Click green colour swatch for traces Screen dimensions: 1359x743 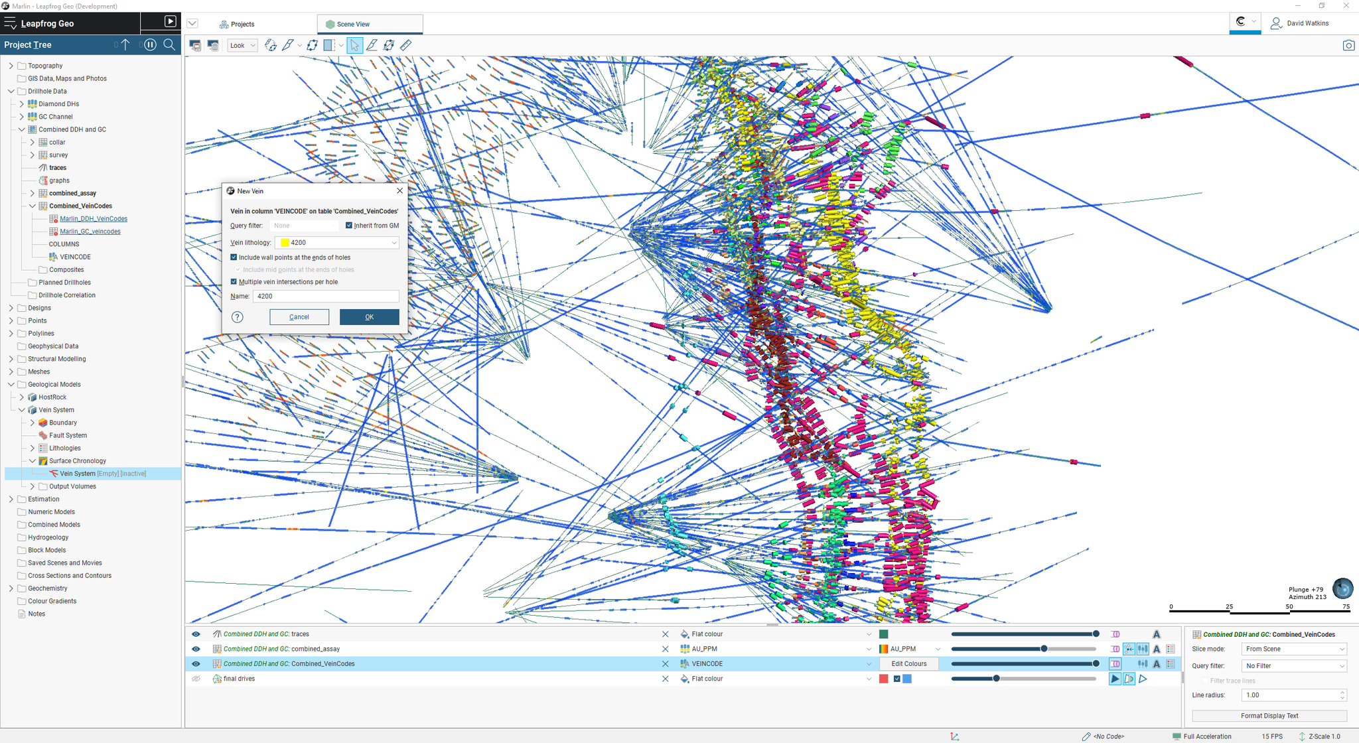(x=884, y=634)
